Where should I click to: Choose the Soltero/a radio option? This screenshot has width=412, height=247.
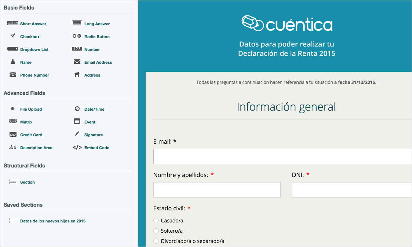point(156,231)
